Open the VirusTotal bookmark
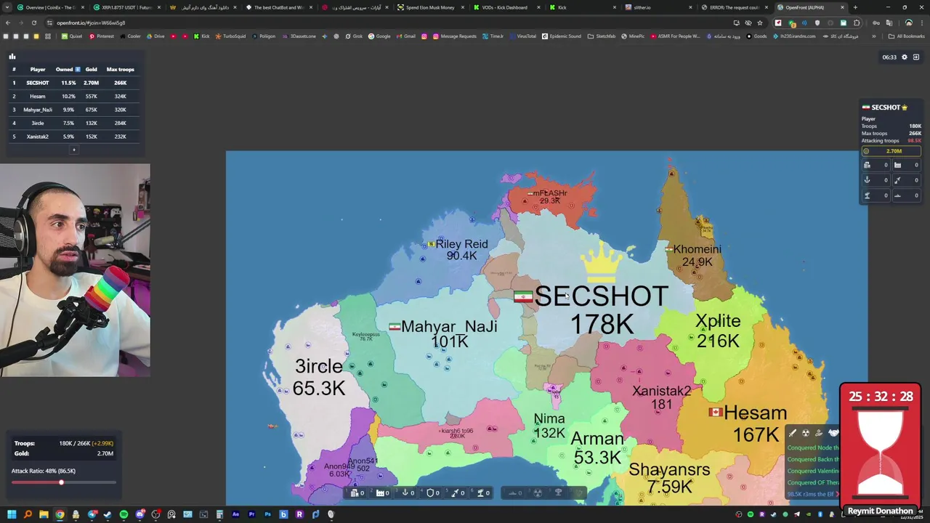The width and height of the screenshot is (930, 523). click(x=523, y=36)
